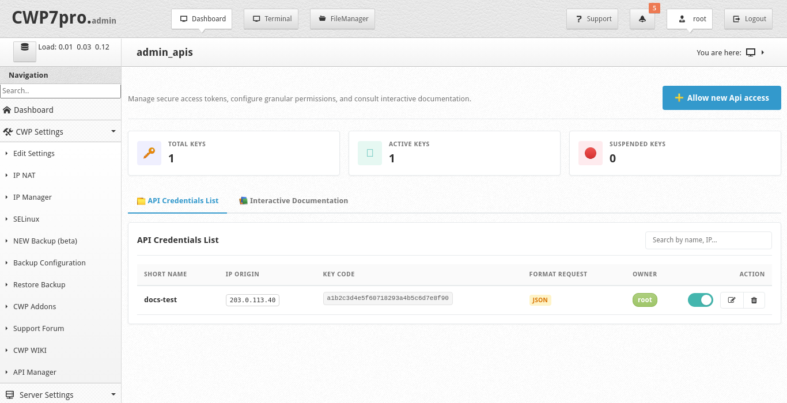Image resolution: width=787 pixels, height=403 pixels.
Task: Click the breadcrumb arrow after monitor icon
Action: 763,52
